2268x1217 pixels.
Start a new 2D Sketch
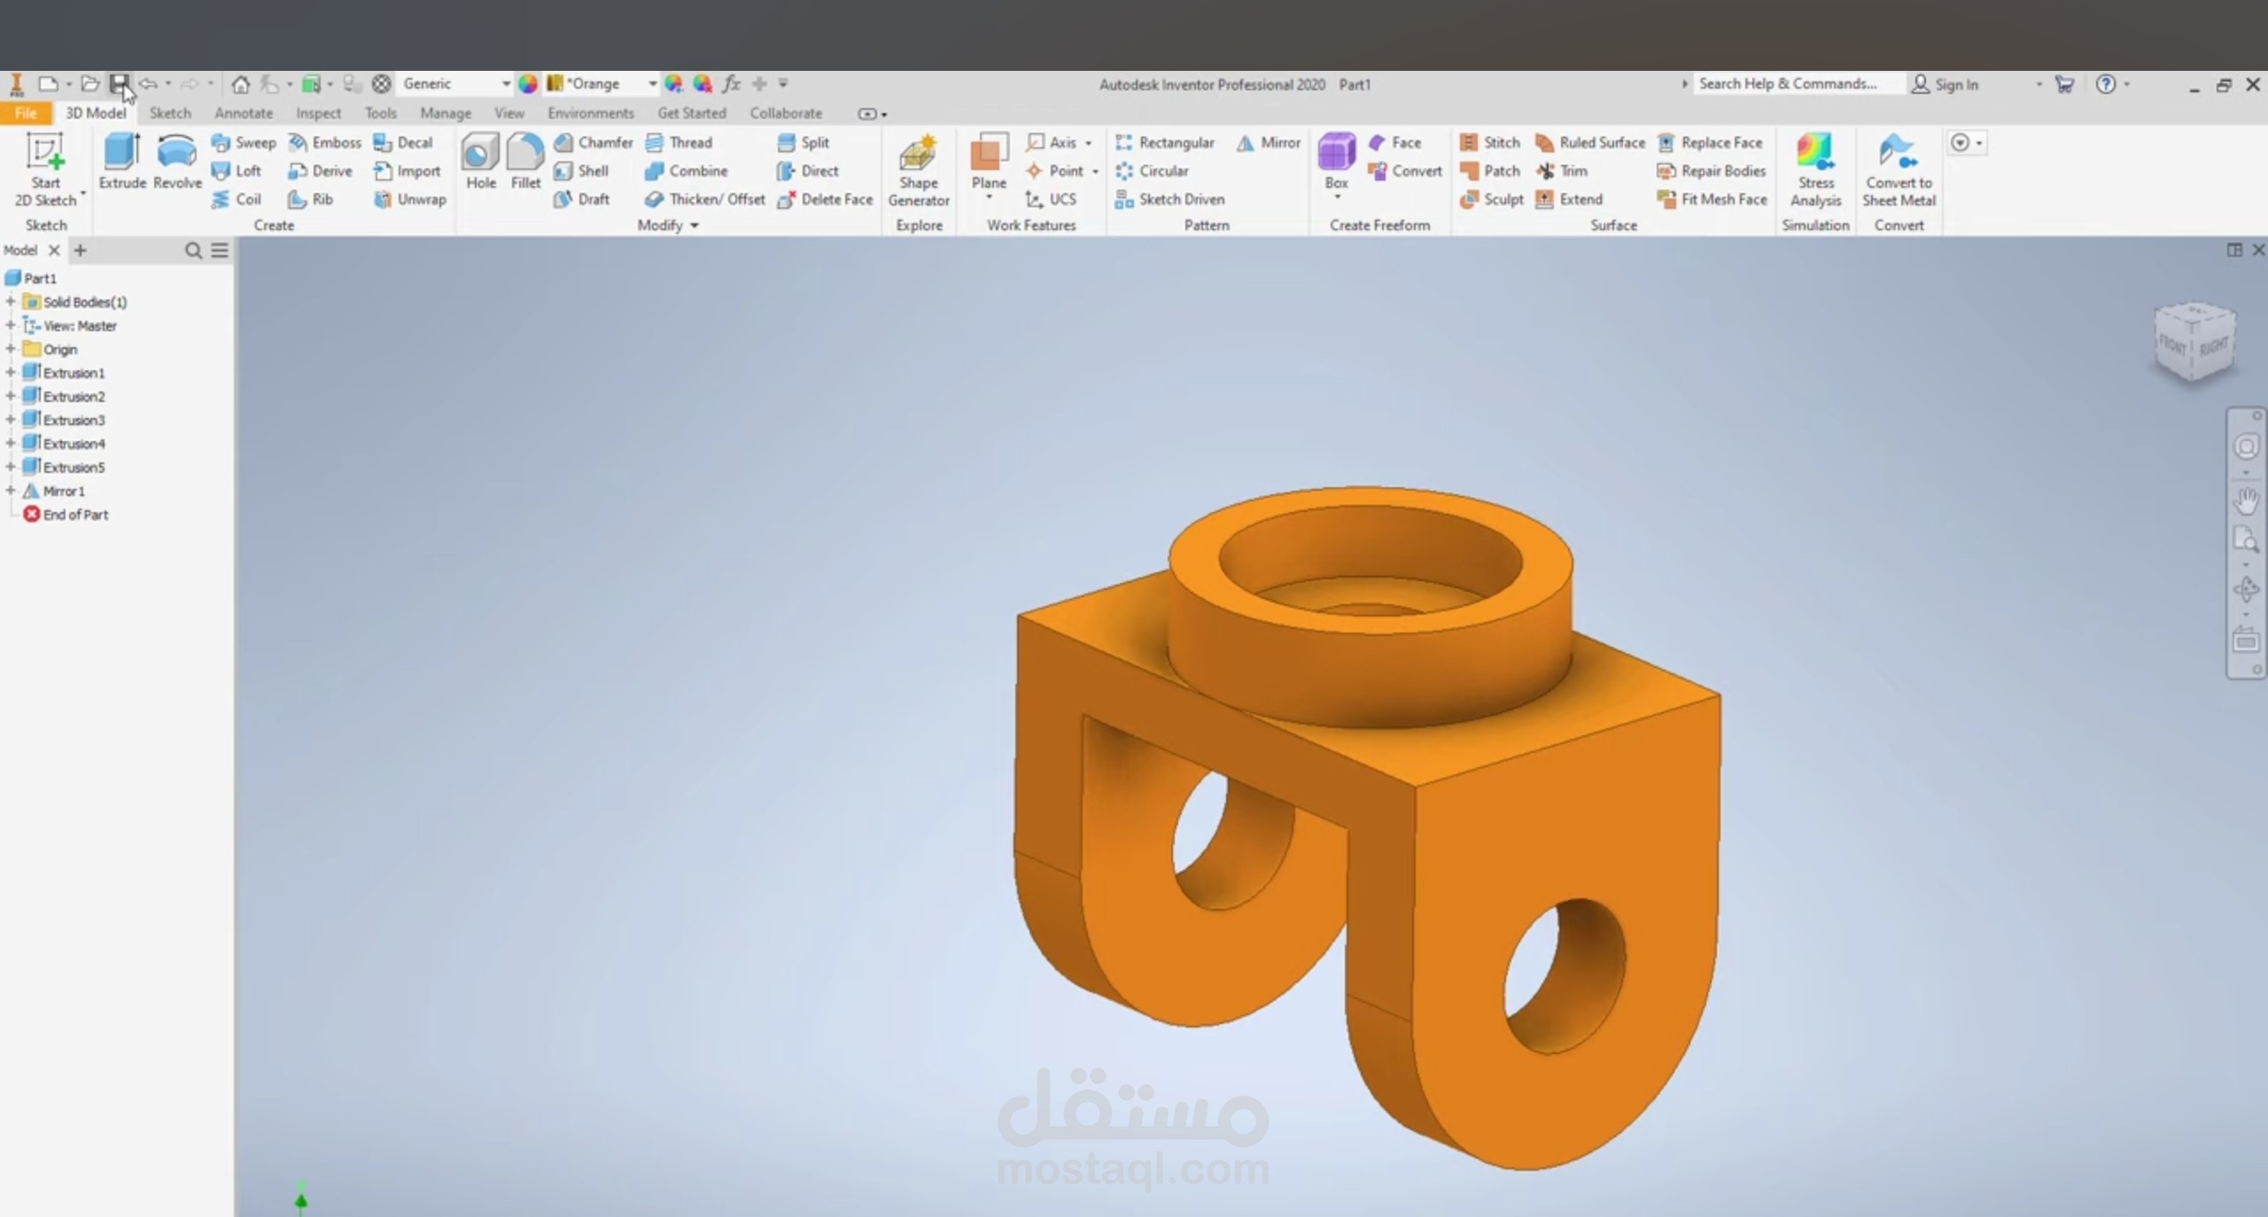tap(45, 169)
